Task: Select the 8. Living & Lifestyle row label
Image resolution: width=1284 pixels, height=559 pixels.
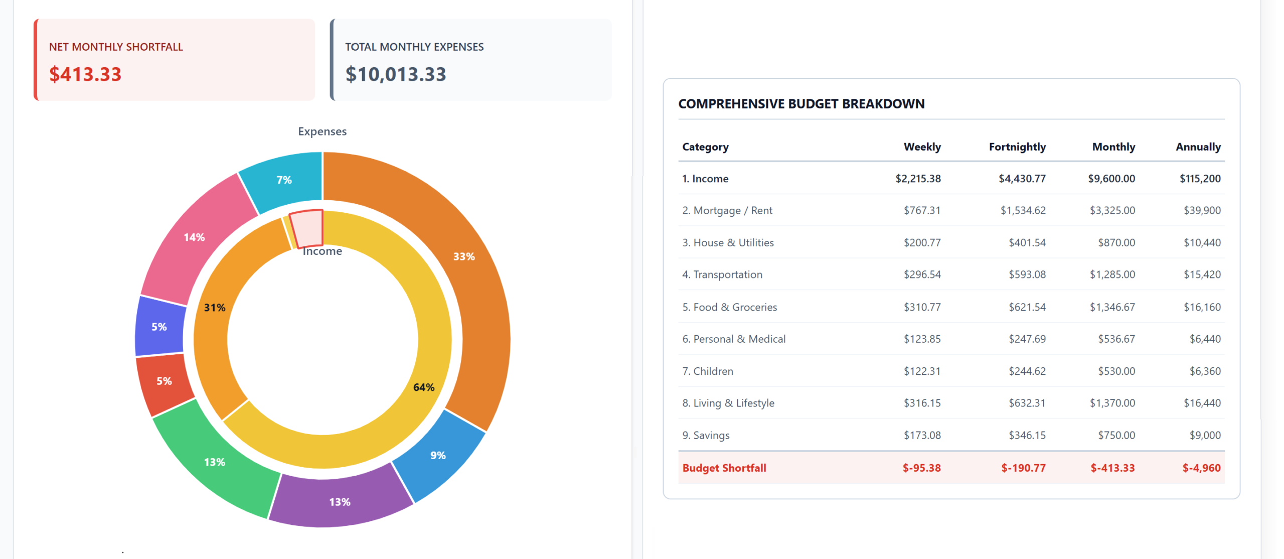Action: 728,403
